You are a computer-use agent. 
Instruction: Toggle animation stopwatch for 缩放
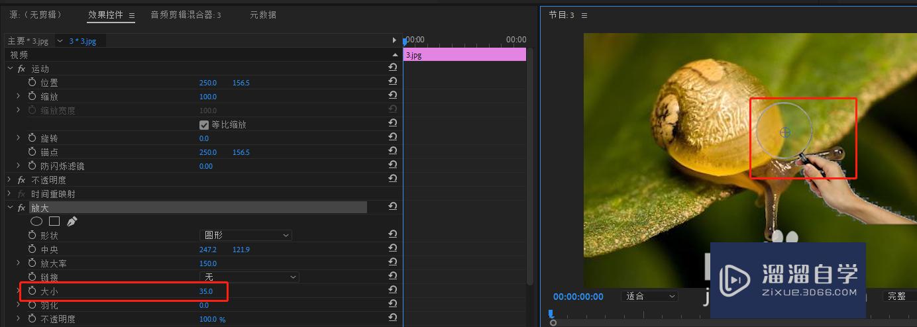click(x=32, y=97)
